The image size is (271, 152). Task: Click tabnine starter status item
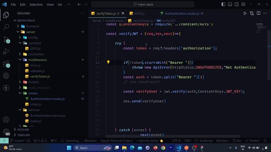click(x=149, y=141)
